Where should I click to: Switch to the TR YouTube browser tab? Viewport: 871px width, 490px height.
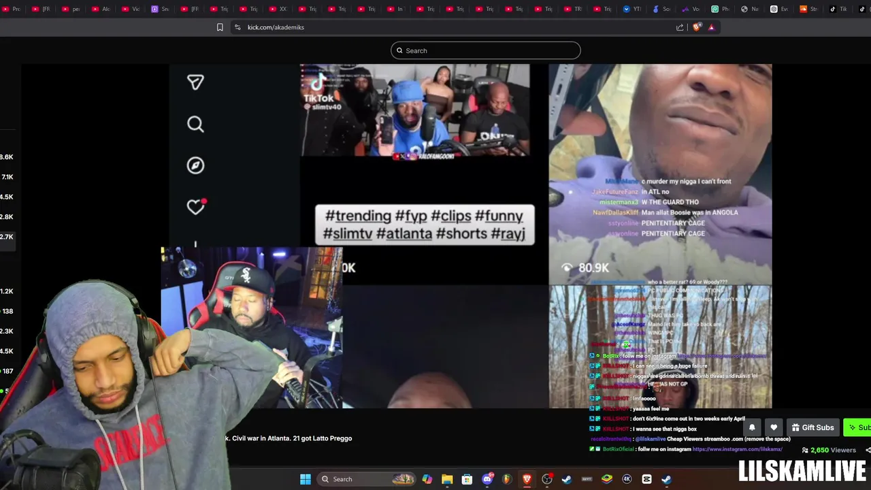coord(574,9)
